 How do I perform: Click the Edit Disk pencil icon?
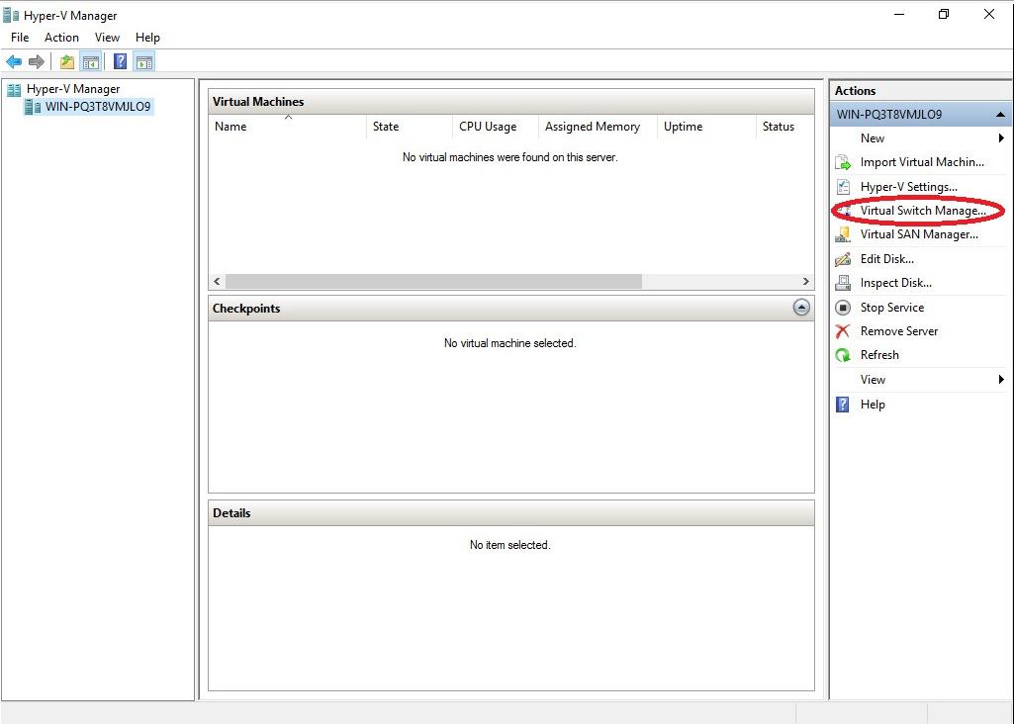coord(843,259)
